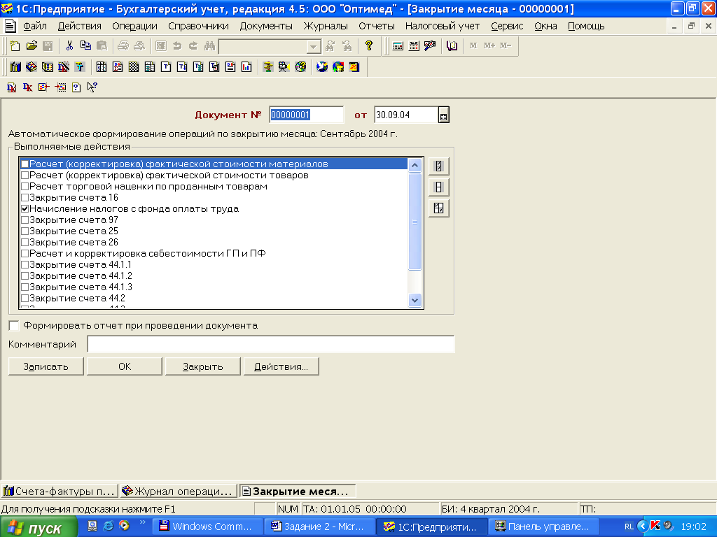Click the Действия... button
The image size is (717, 537).
click(281, 366)
